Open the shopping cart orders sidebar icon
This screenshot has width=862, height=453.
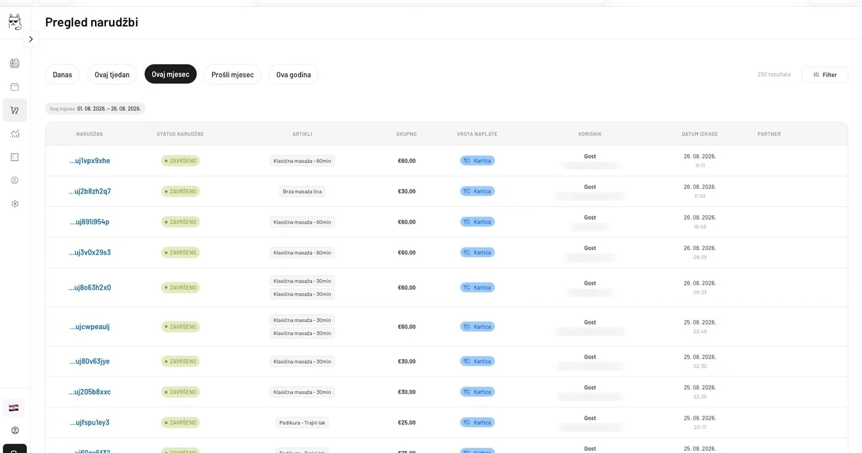[x=15, y=110]
